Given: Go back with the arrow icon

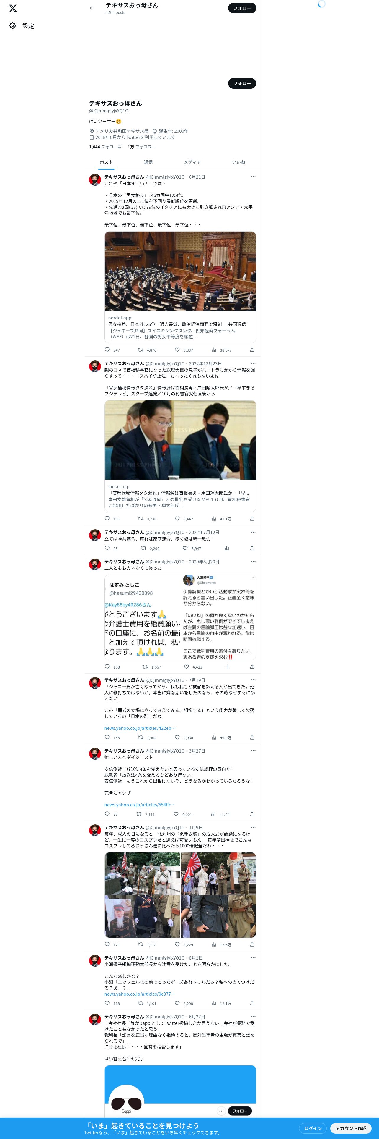Looking at the screenshot, I should coord(92,8).
